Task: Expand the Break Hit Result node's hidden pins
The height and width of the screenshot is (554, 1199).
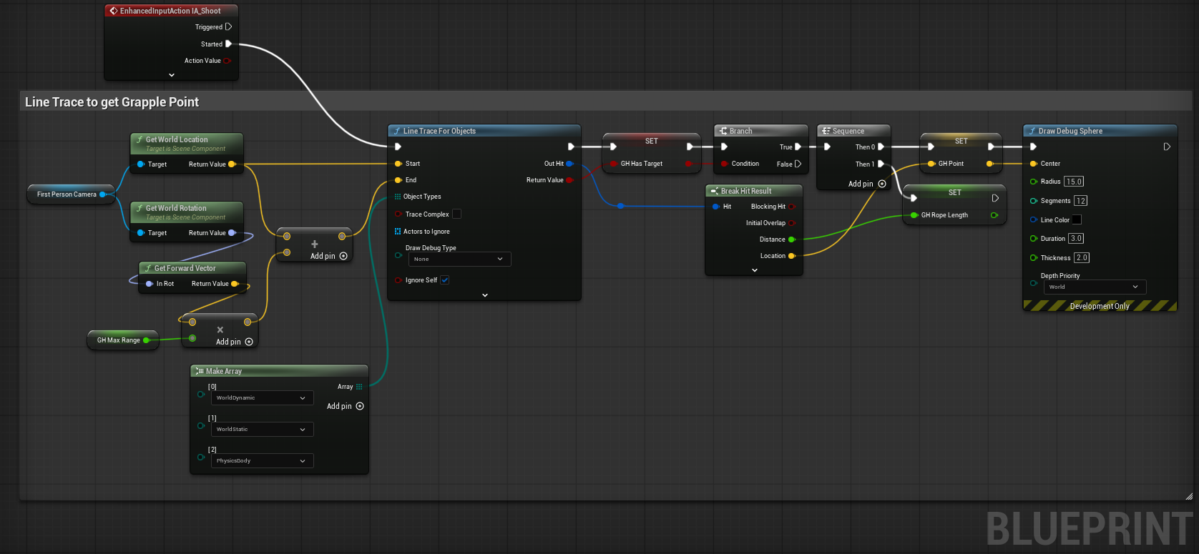Action: (x=754, y=270)
